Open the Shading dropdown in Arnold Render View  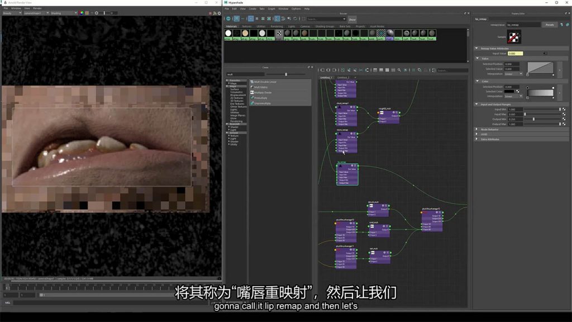coord(64,13)
